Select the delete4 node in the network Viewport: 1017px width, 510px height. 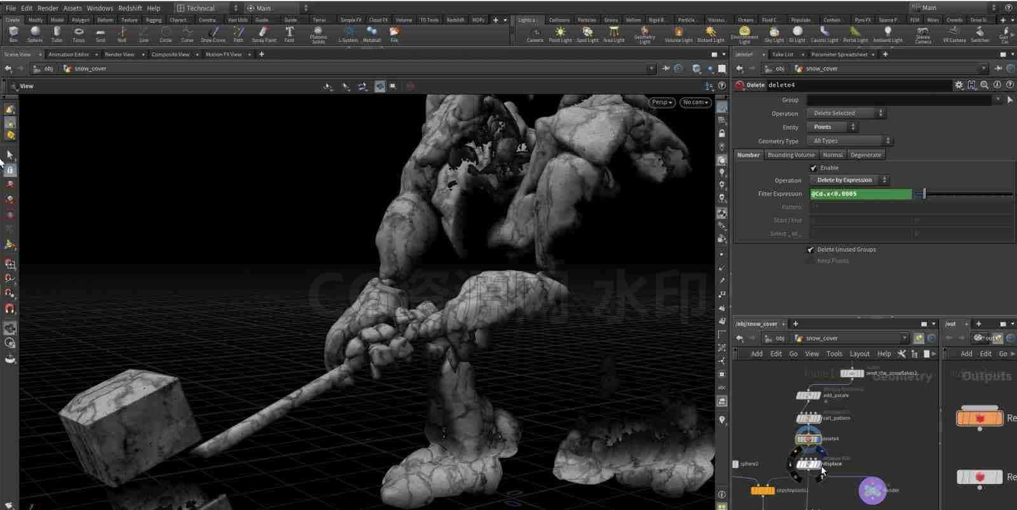tap(809, 439)
